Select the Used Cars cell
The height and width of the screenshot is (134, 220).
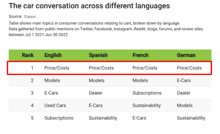coord(55,105)
